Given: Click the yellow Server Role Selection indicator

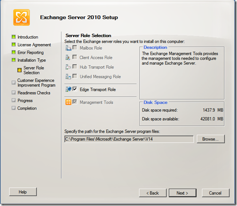Looking at the screenshot, I should coord(19,70).
